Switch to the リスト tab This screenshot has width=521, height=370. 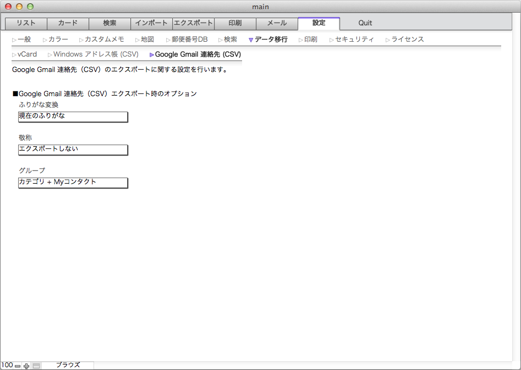tap(26, 23)
